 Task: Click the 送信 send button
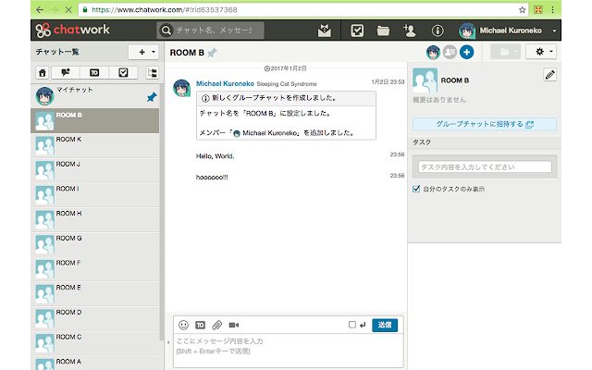click(385, 325)
